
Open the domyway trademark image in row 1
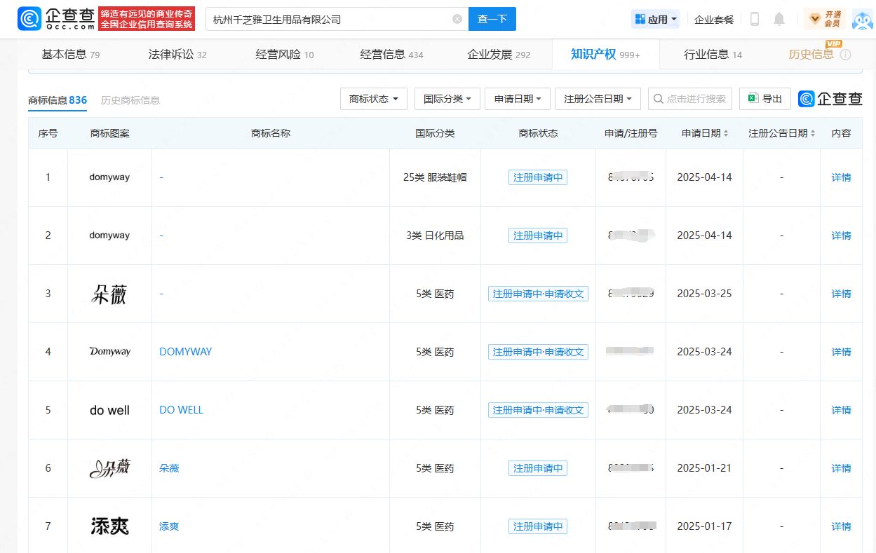(x=109, y=177)
